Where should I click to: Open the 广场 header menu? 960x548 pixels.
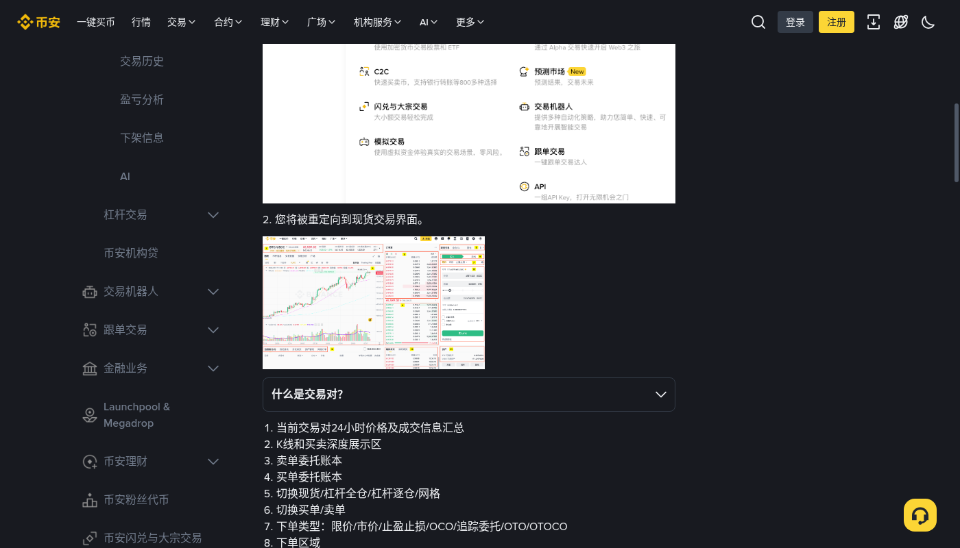[322, 22]
